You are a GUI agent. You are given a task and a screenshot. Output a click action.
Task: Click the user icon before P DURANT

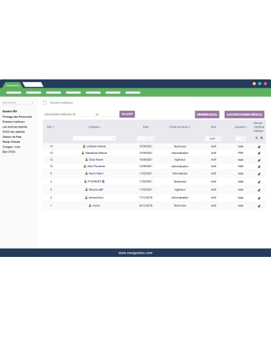85,181
